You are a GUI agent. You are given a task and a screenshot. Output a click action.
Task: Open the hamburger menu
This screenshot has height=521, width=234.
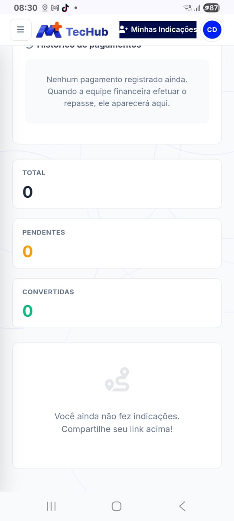pos(20,30)
